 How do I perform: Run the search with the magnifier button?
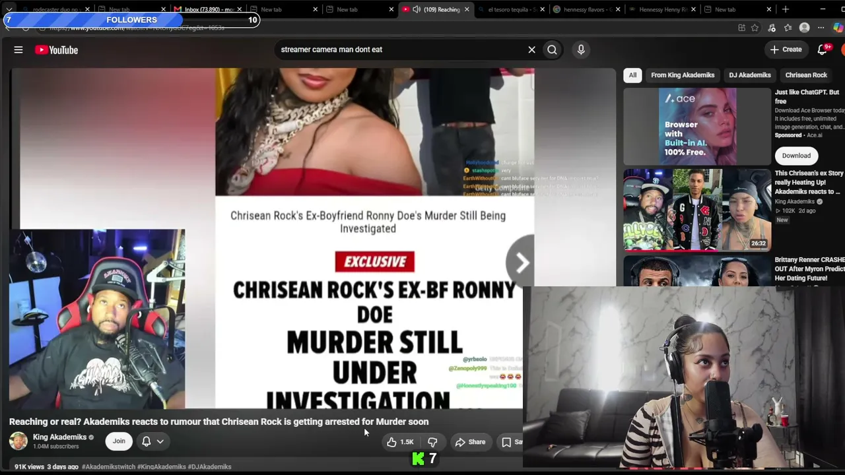point(552,49)
